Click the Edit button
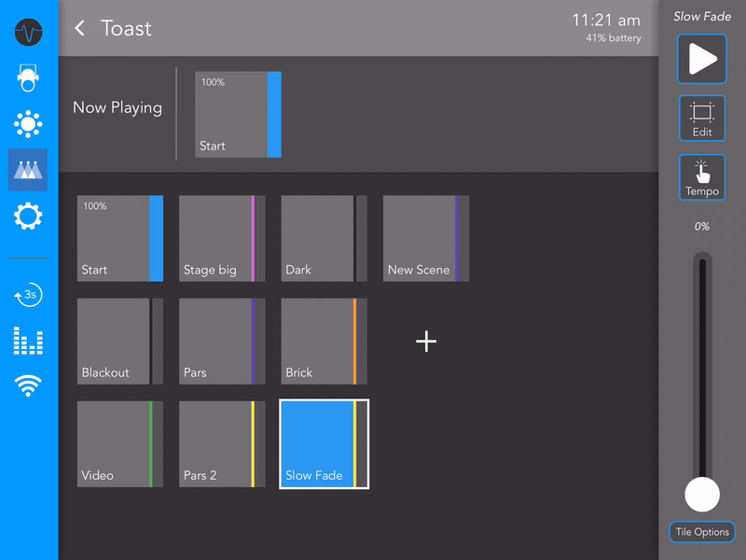Viewport: 746px width, 560px height. pyautogui.click(x=702, y=119)
